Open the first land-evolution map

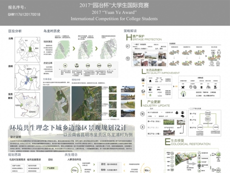pos(62,49)
